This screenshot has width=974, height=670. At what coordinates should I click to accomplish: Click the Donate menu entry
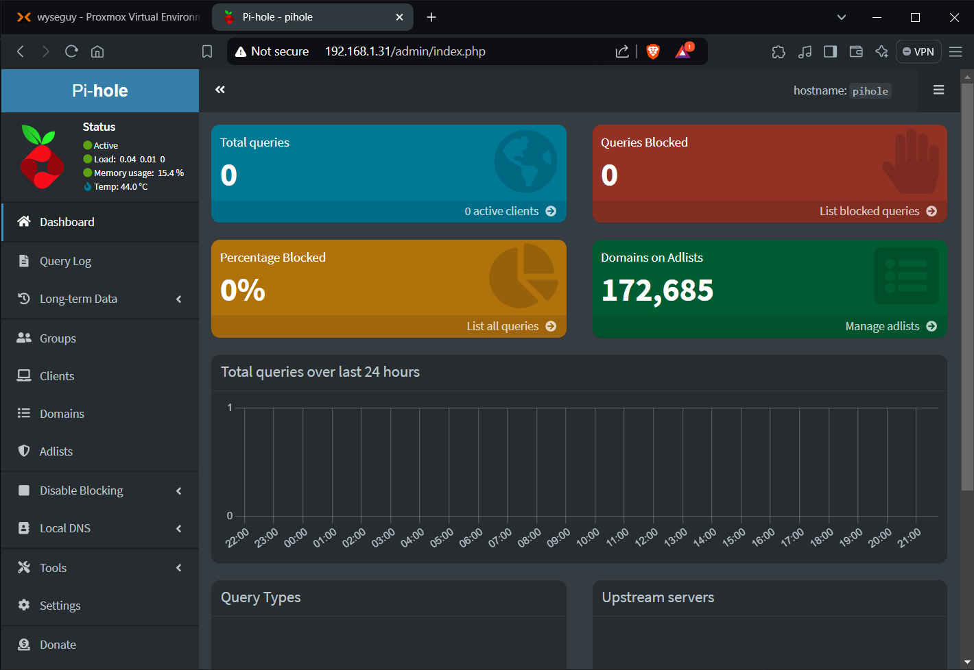(100, 645)
